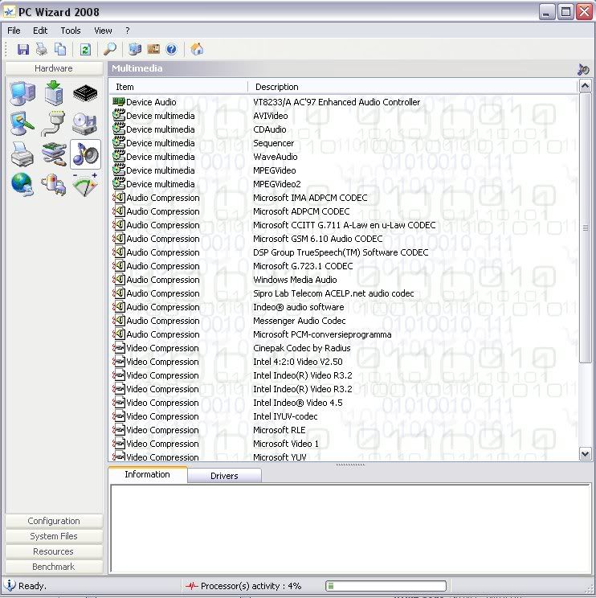Select the Information tab
Screen dimensions: 596x598
click(148, 474)
